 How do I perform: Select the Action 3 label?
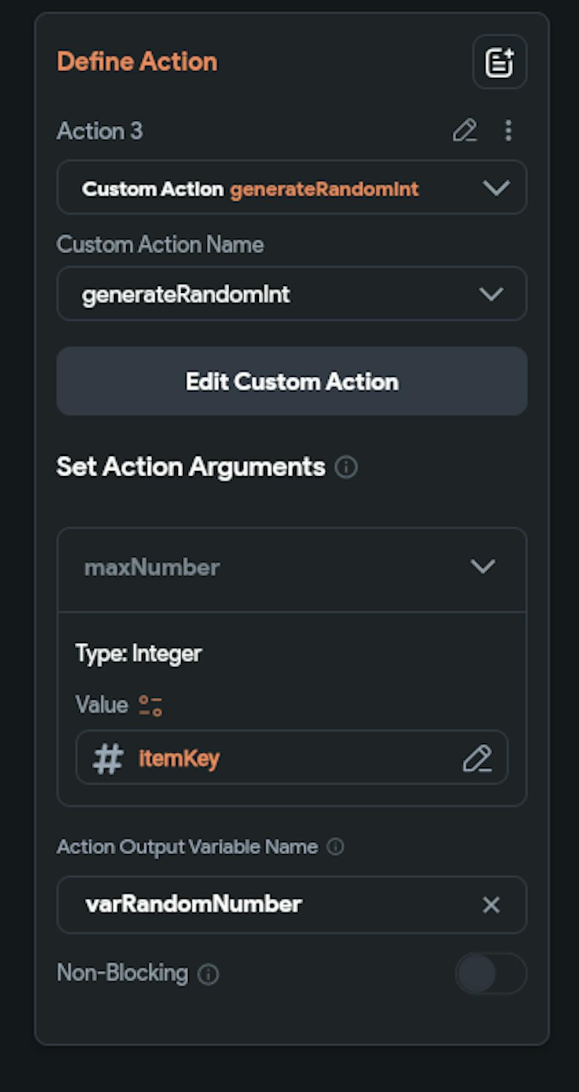point(100,131)
